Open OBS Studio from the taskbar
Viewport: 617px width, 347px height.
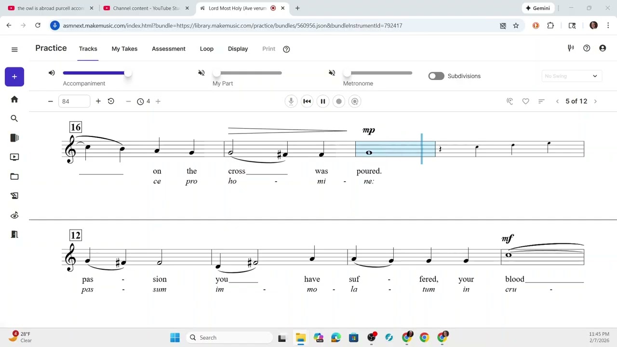coord(372,337)
